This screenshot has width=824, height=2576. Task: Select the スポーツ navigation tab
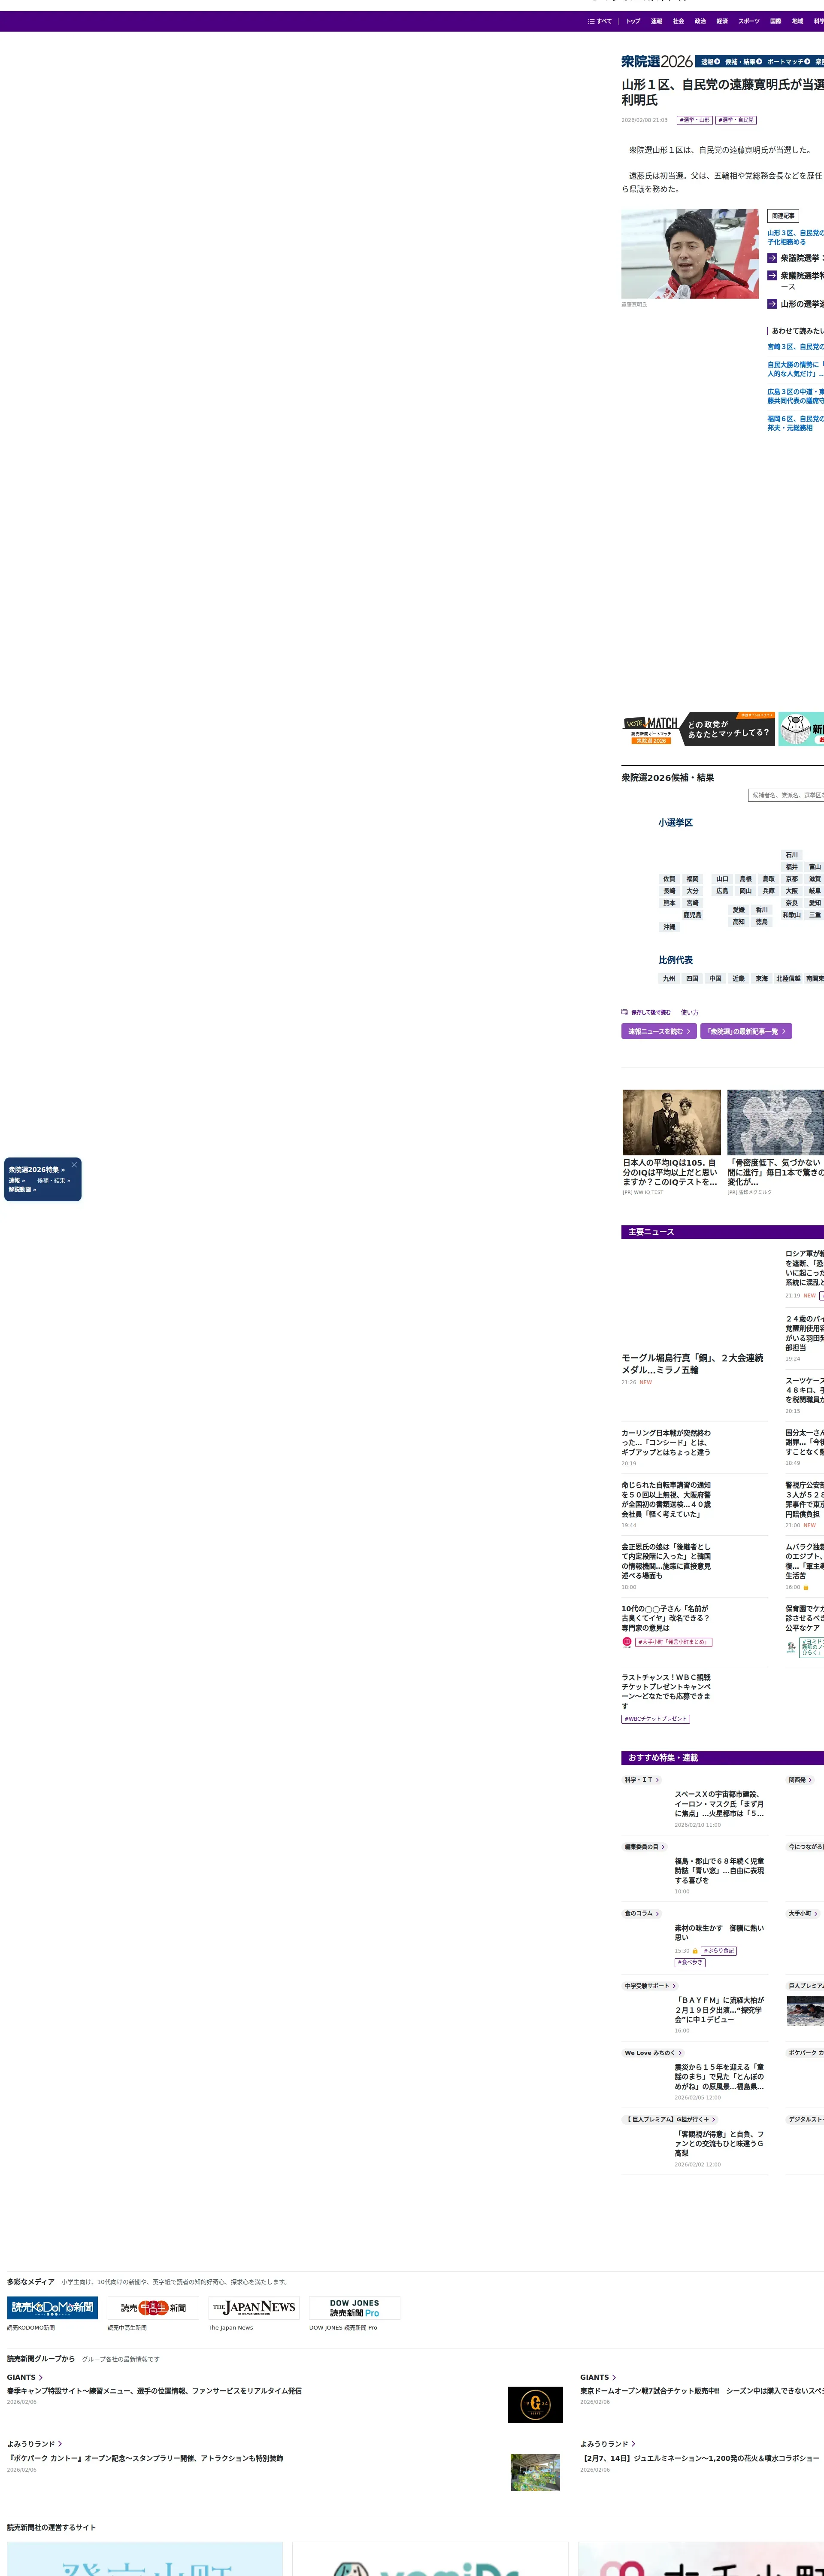749,21
